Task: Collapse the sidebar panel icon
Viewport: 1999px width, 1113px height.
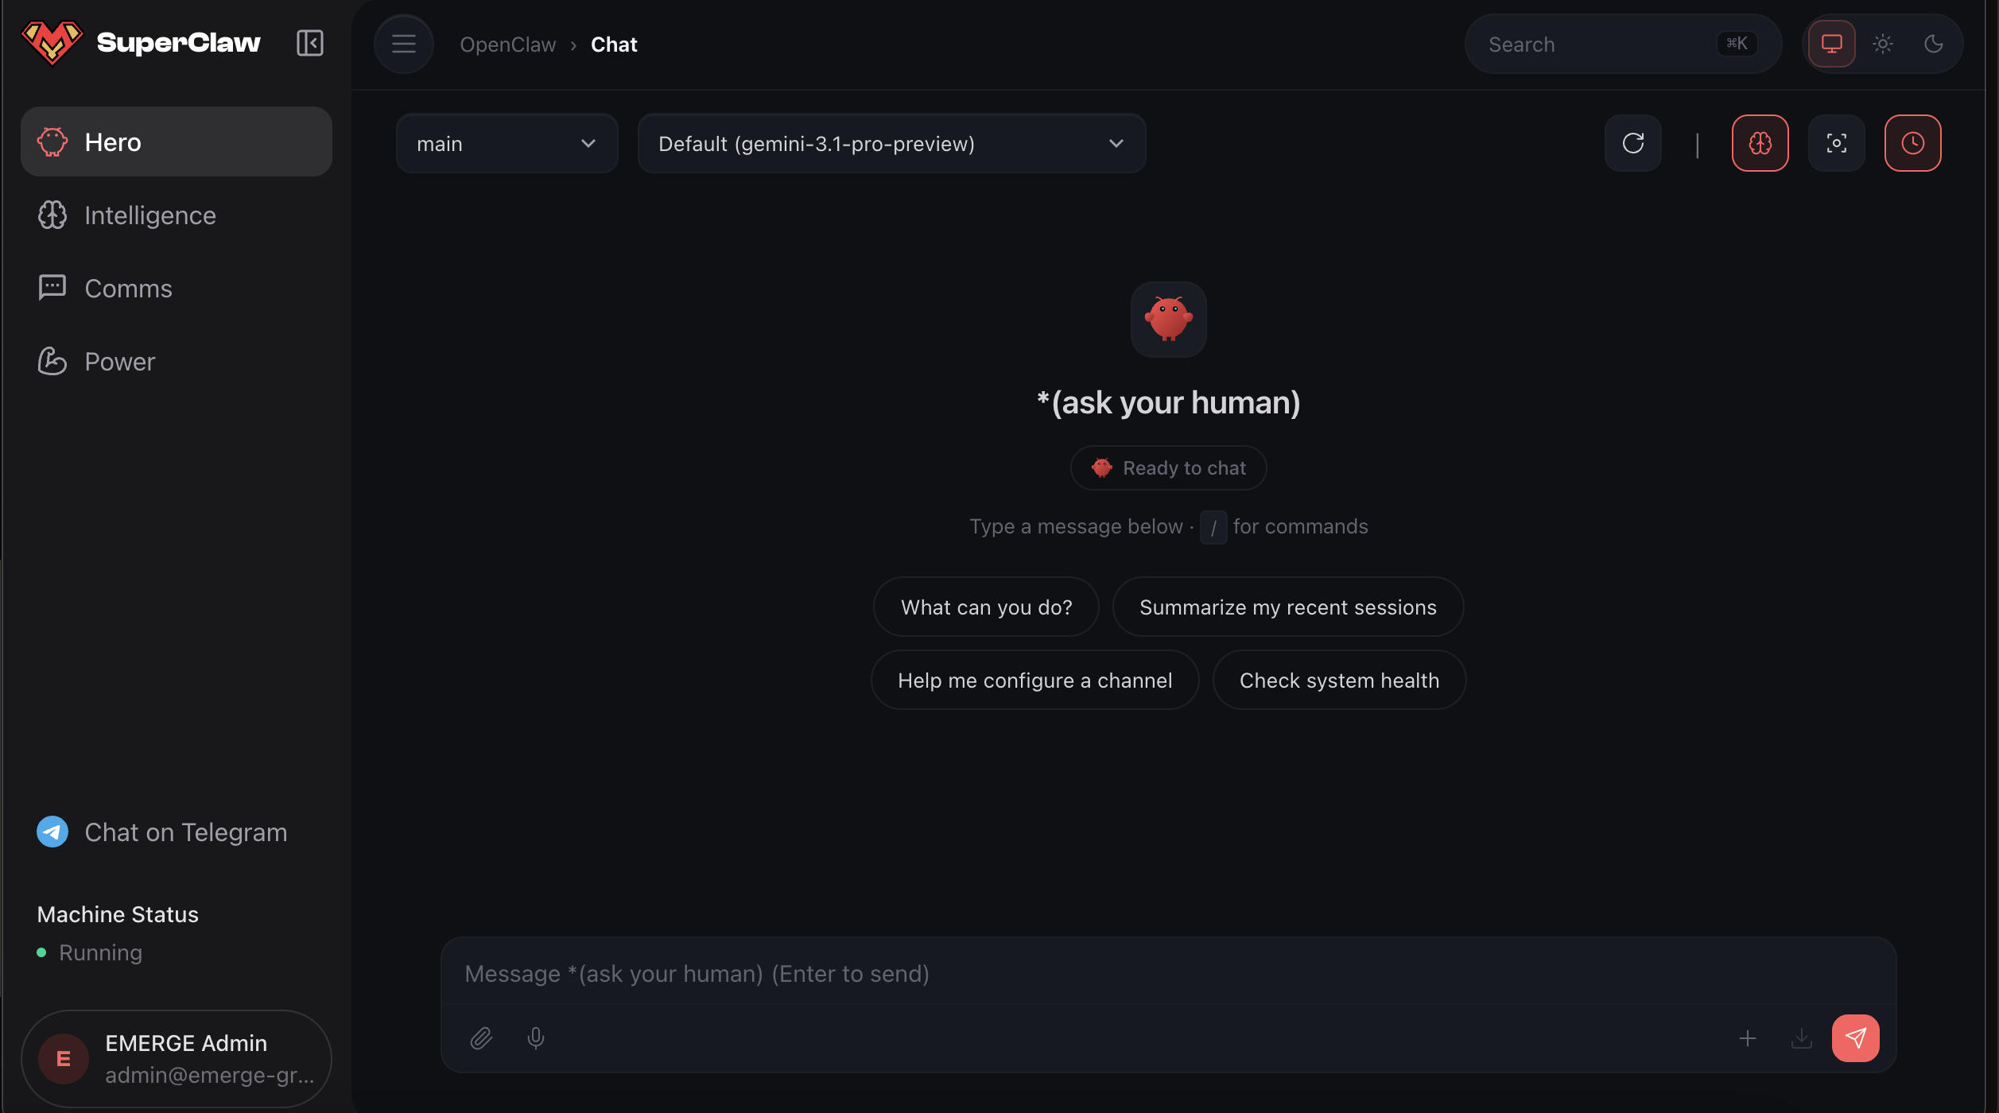Action: [309, 43]
